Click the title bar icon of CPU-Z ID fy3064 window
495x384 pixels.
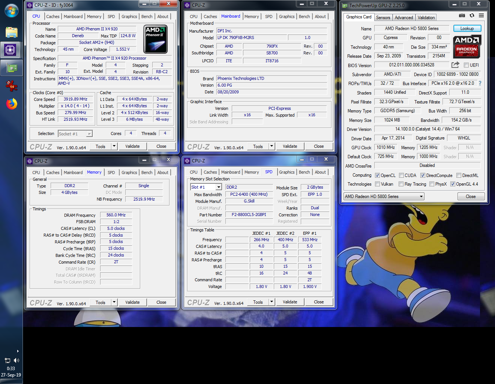[30, 5]
